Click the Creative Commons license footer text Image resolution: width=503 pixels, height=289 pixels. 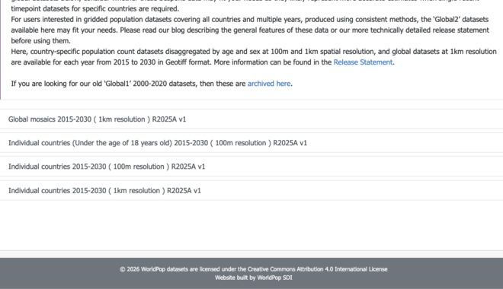coord(254,269)
